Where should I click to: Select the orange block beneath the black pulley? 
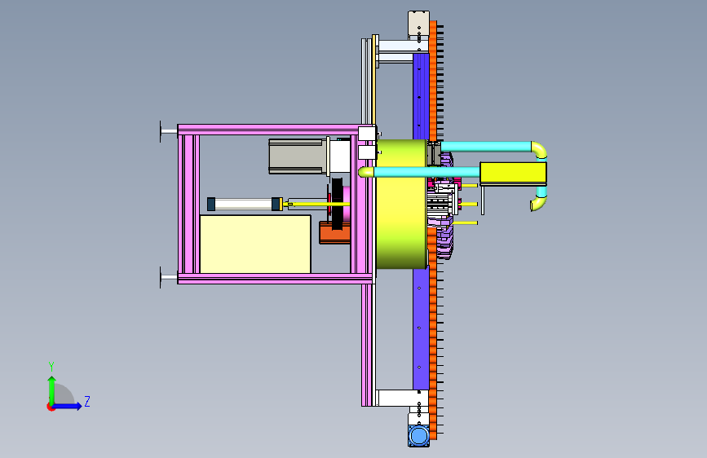pyautogui.click(x=335, y=232)
